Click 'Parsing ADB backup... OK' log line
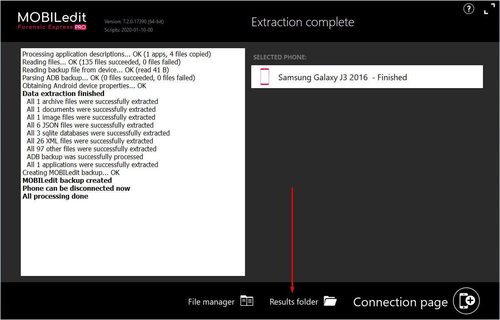This screenshot has height=320, width=500. (x=109, y=78)
